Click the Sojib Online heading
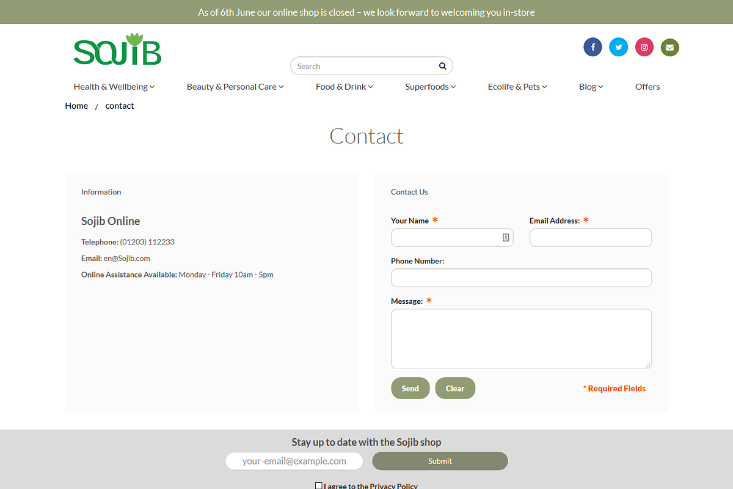The image size is (733, 489). click(x=111, y=221)
